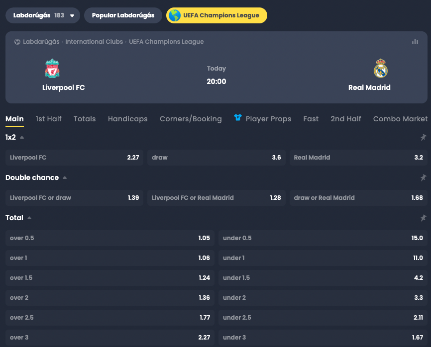This screenshot has height=347, width=431.
Task: Switch to the 2nd Half tab
Action: click(x=346, y=119)
